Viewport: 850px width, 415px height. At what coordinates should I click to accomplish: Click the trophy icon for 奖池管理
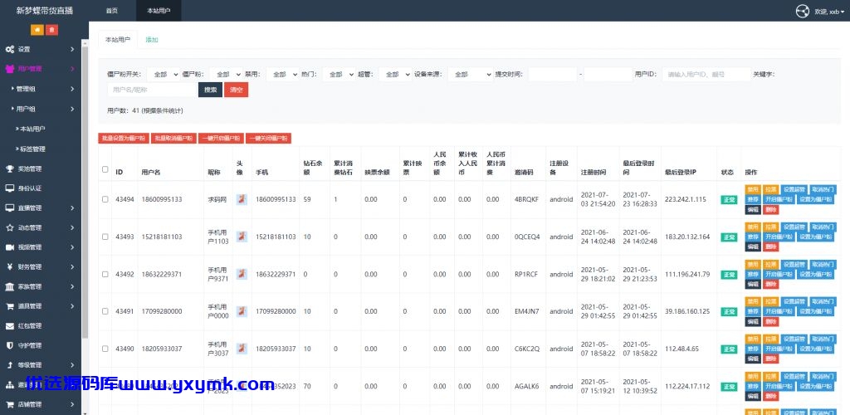pos(10,168)
